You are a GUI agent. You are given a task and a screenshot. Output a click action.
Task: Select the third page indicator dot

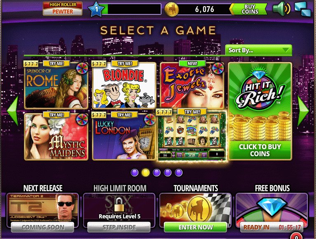[157, 173]
